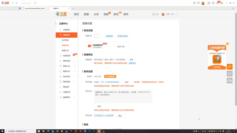The height and width of the screenshot is (133, 237).
Task: Click the user avatar in page header
Action: click(x=163, y=14)
